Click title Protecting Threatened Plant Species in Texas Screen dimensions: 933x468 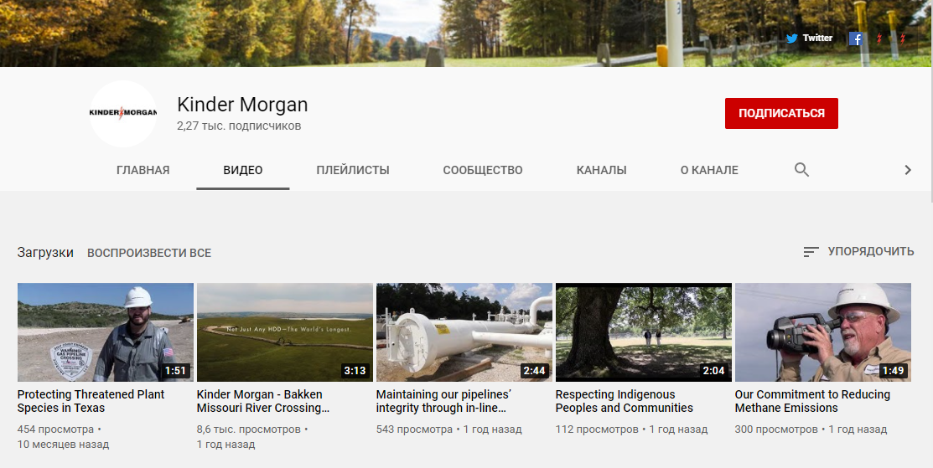pyautogui.click(x=91, y=401)
